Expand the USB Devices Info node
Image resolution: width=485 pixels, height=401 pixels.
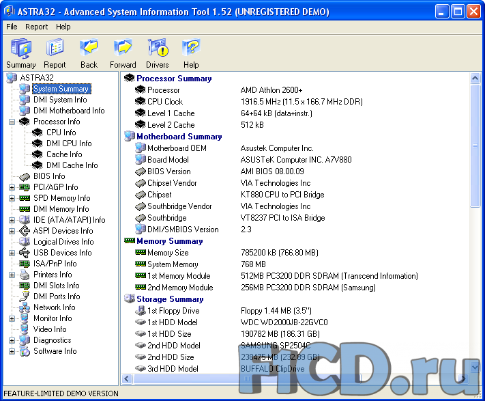12,253
